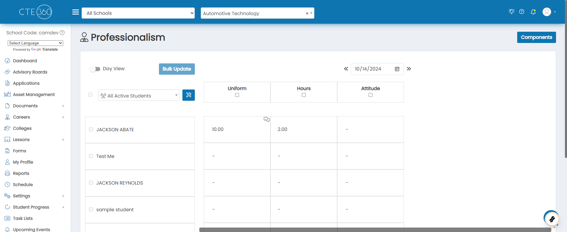The image size is (567, 232).
Task: Expand the Documents submenu
Action: 63,106
